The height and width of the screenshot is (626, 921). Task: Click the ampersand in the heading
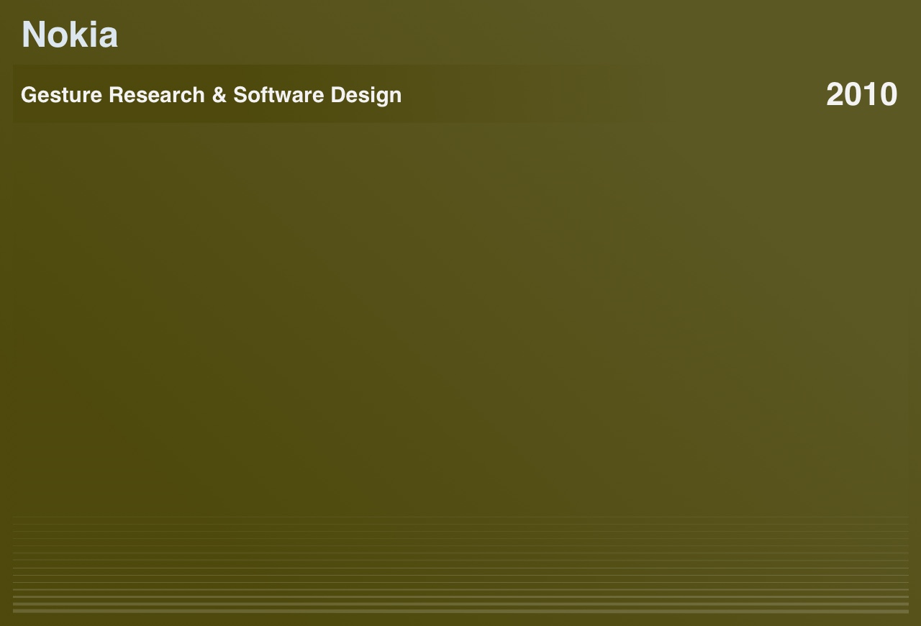coord(219,94)
